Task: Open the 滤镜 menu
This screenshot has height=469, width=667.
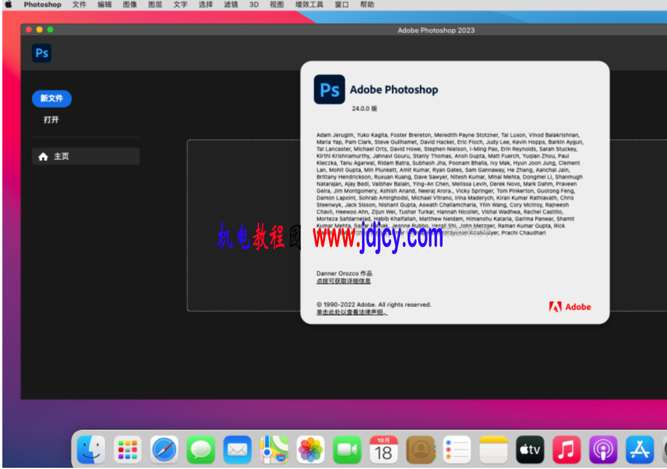Action: pos(231,4)
